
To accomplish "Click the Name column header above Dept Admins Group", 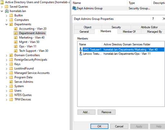I will [99, 3].
